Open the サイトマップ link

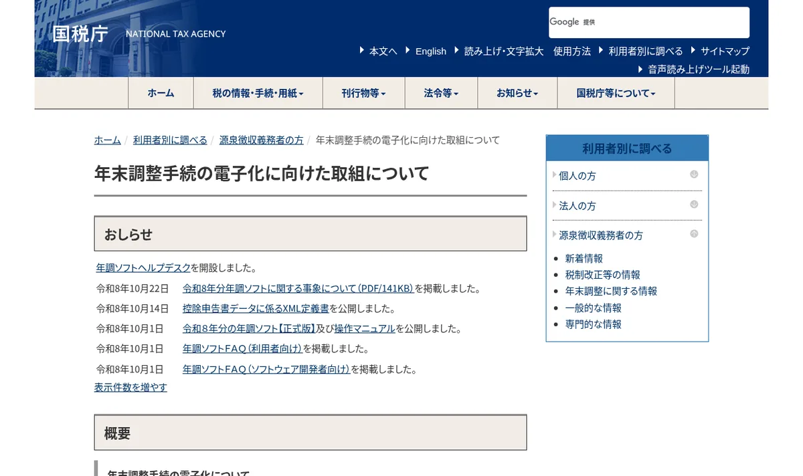point(725,51)
